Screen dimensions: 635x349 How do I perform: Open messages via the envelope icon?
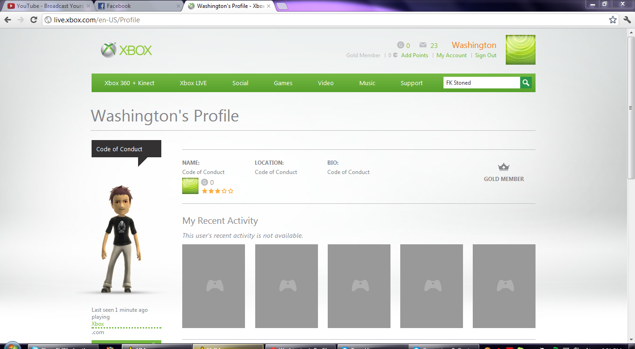pos(423,45)
